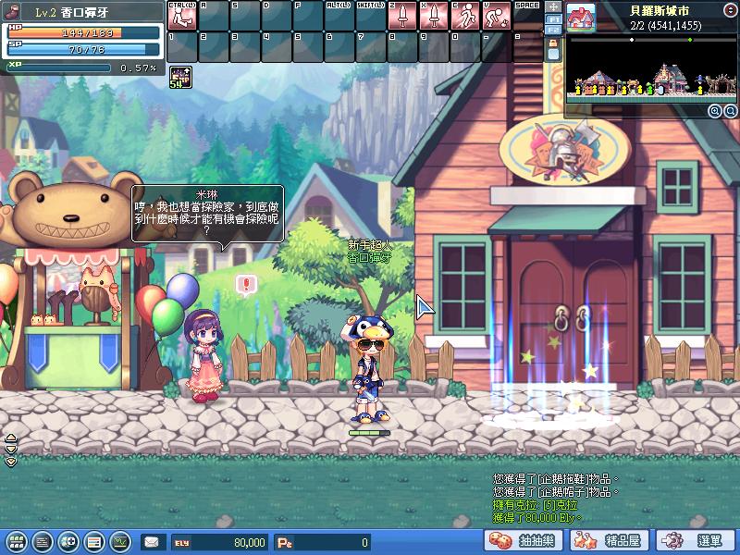This screenshot has width=740, height=555.
Task: Select the empty hotbar slot 1
Action: 182,47
